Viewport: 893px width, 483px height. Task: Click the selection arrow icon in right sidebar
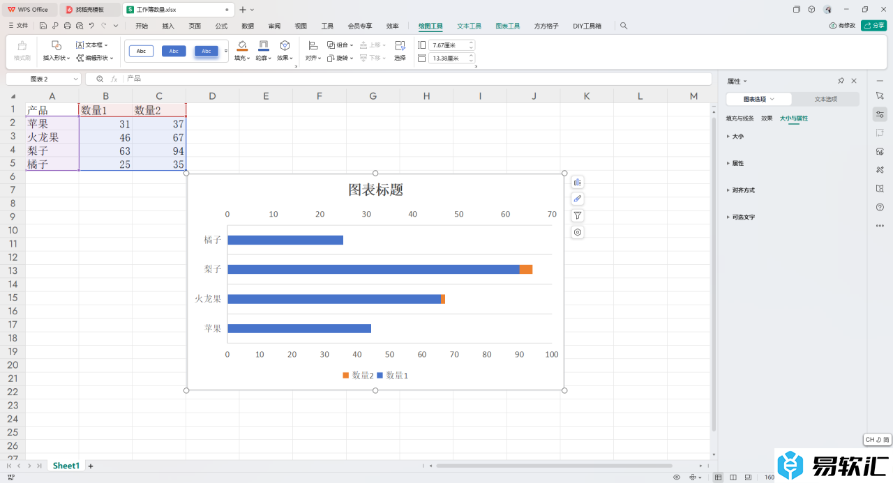pos(880,95)
